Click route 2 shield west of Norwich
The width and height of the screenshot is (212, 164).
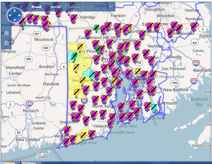[10, 104]
